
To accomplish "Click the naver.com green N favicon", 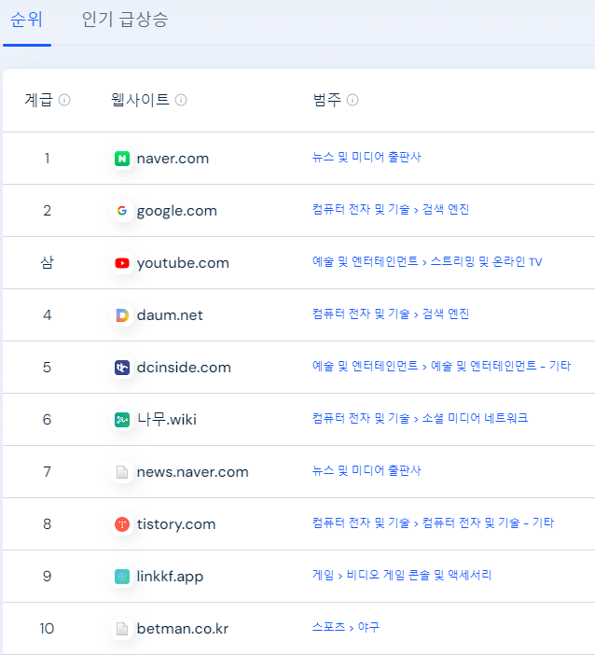I will (x=122, y=159).
